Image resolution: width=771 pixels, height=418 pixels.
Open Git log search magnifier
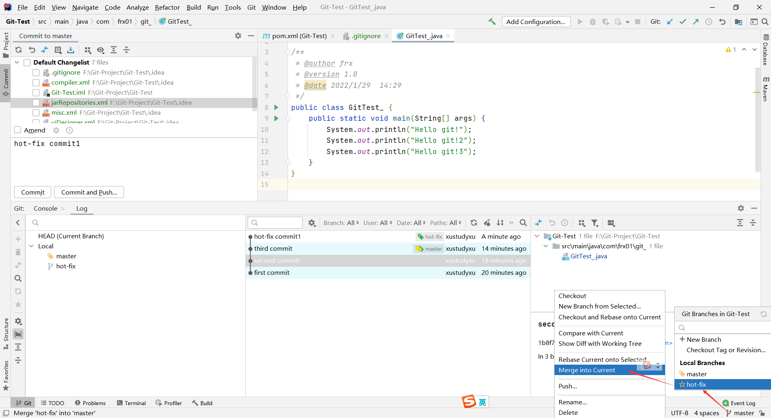pos(523,223)
